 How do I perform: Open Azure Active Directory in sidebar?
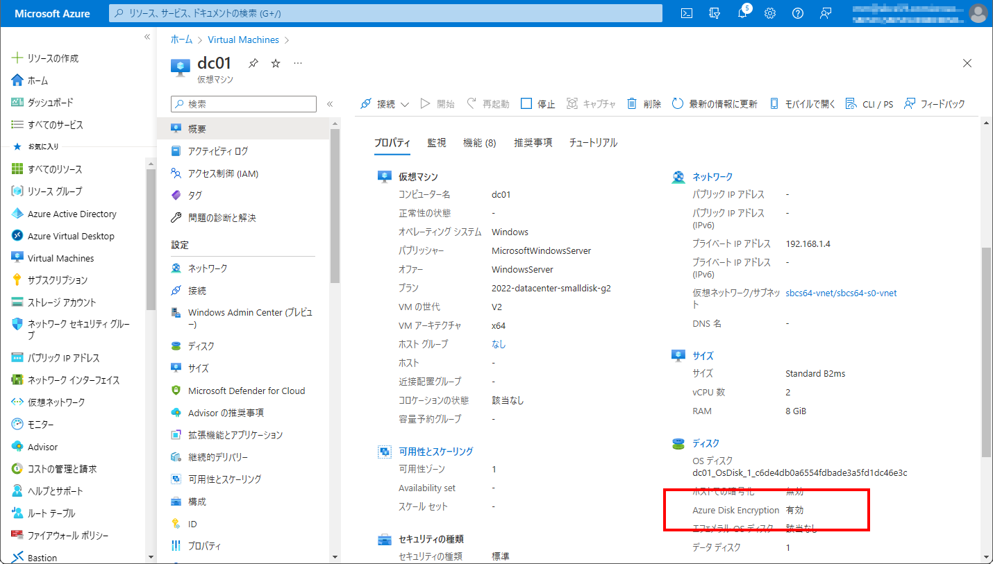click(x=74, y=214)
